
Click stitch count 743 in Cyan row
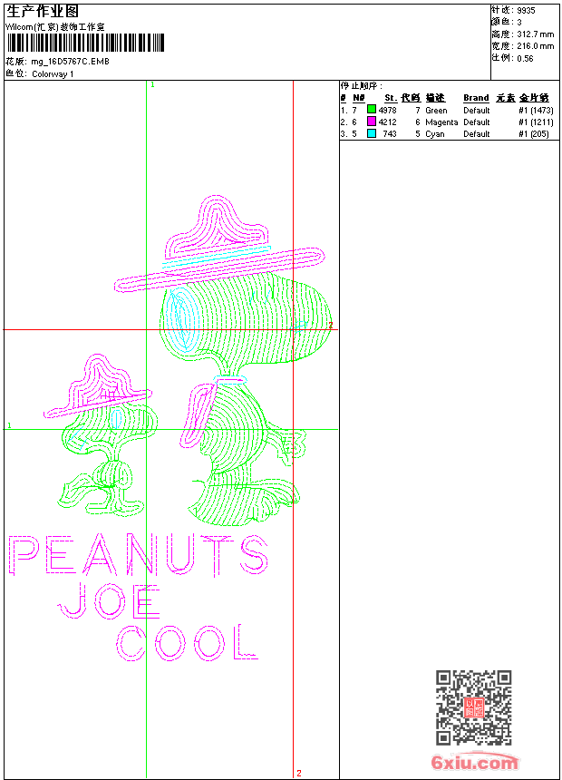pyautogui.click(x=390, y=134)
